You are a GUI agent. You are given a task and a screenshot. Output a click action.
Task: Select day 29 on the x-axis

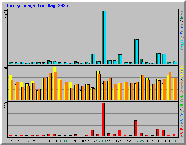coord(163,141)
